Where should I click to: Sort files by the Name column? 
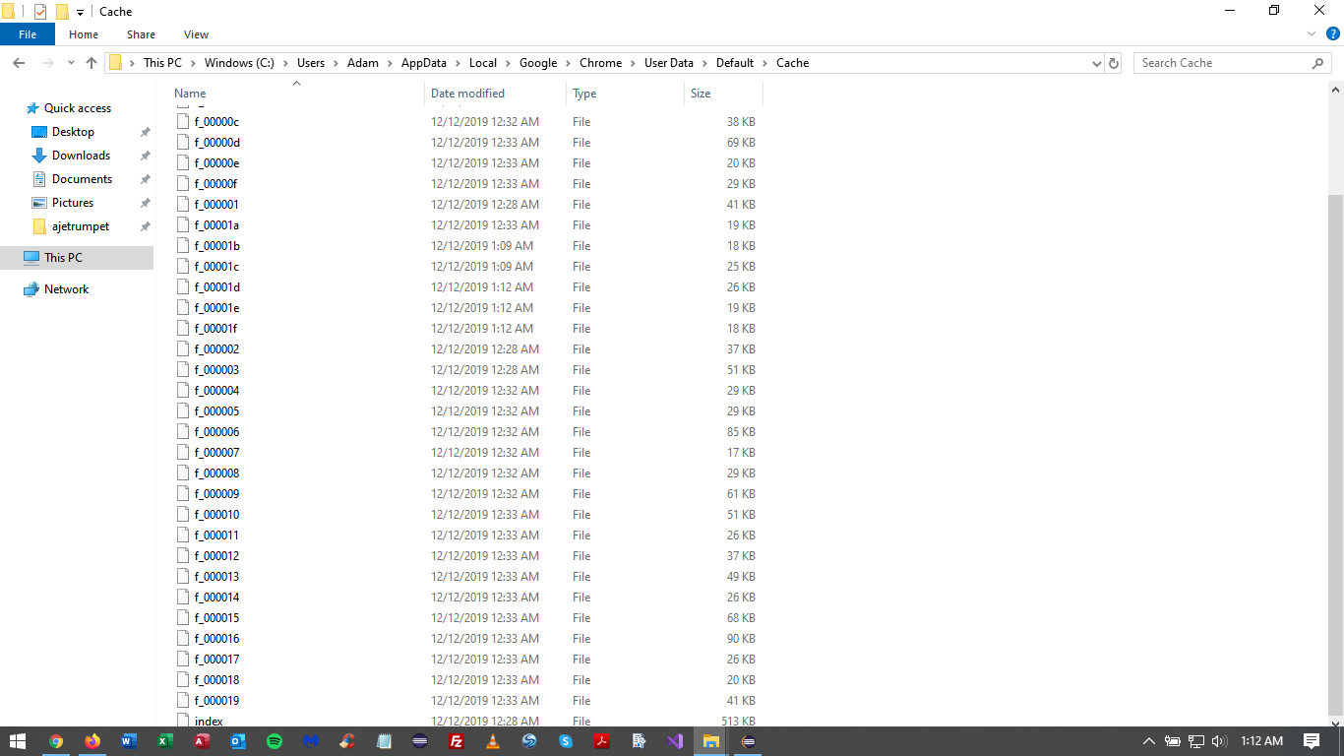click(296, 94)
